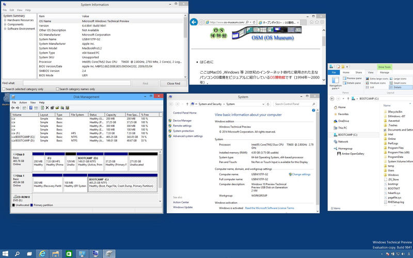Expand Components node in System Information tree
Image resolution: width=413 pixels, height=258 pixels.
pos(5,24)
